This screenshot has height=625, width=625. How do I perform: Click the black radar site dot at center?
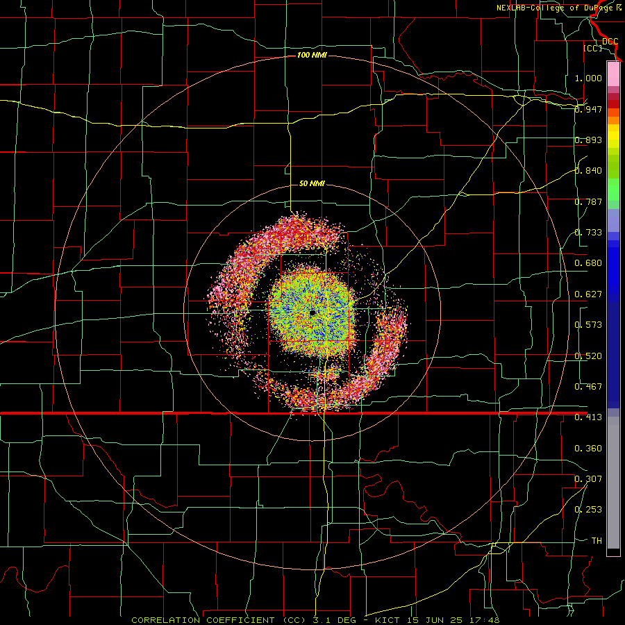tap(312, 313)
